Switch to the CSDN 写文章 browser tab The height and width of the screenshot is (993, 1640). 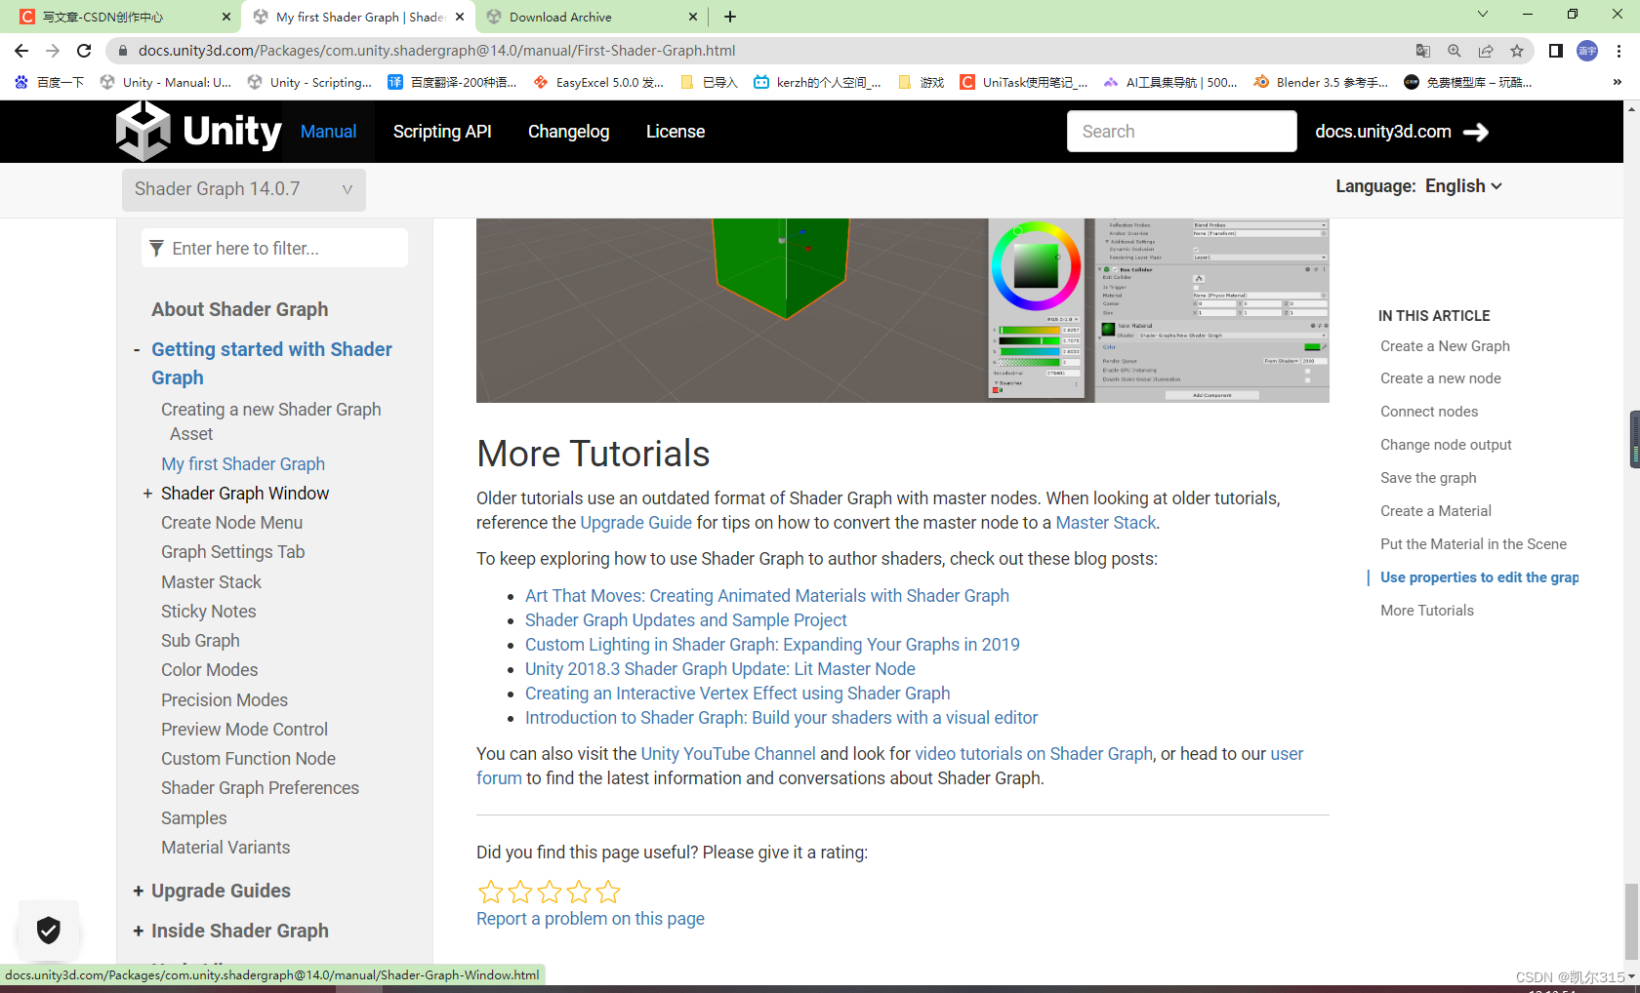(125, 17)
